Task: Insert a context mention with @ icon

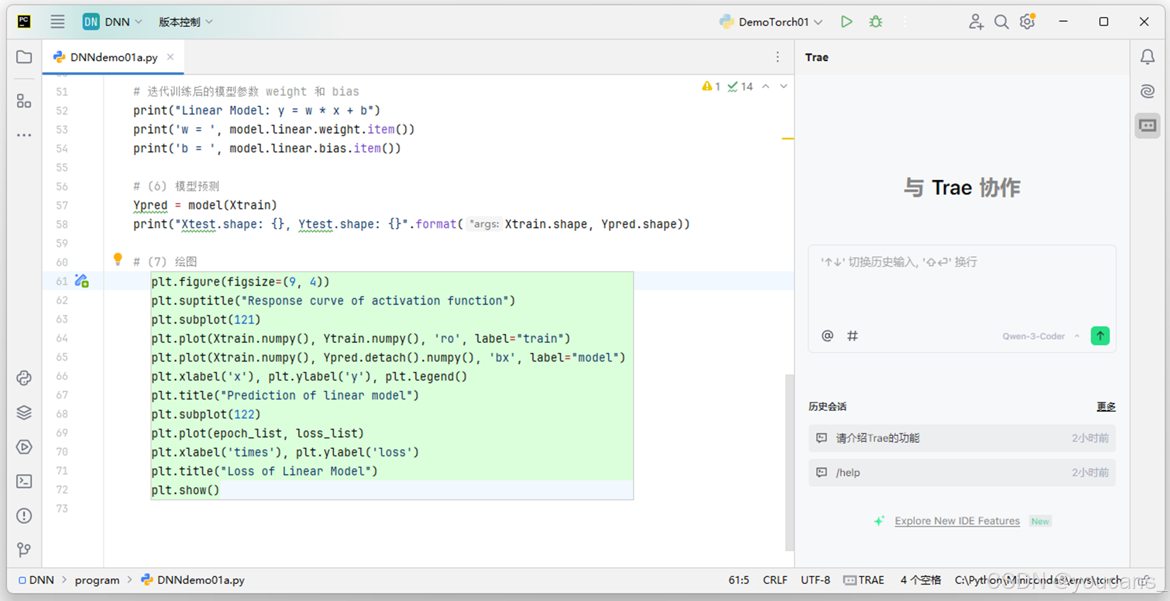Action: tap(827, 336)
